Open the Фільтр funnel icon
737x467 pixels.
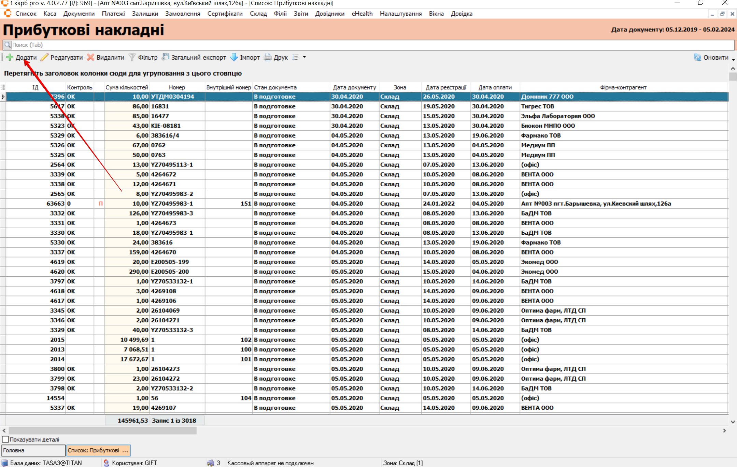132,57
